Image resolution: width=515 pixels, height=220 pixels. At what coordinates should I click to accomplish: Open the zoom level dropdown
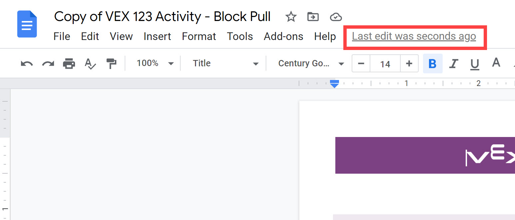[153, 63]
